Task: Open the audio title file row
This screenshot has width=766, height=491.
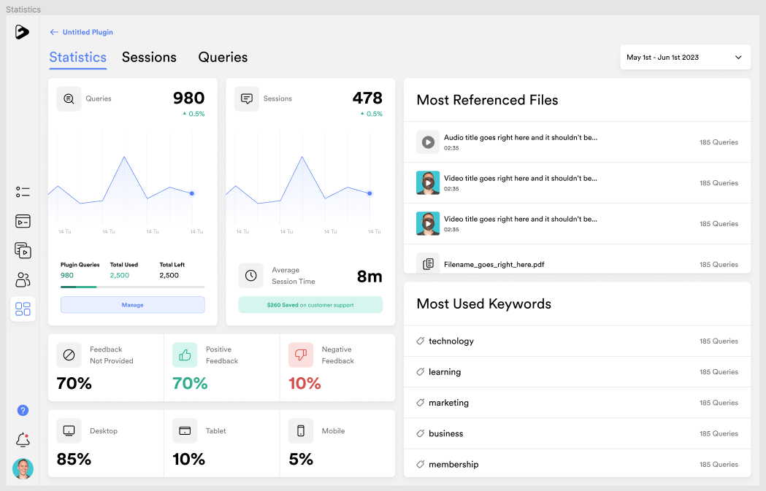Action: 577,142
